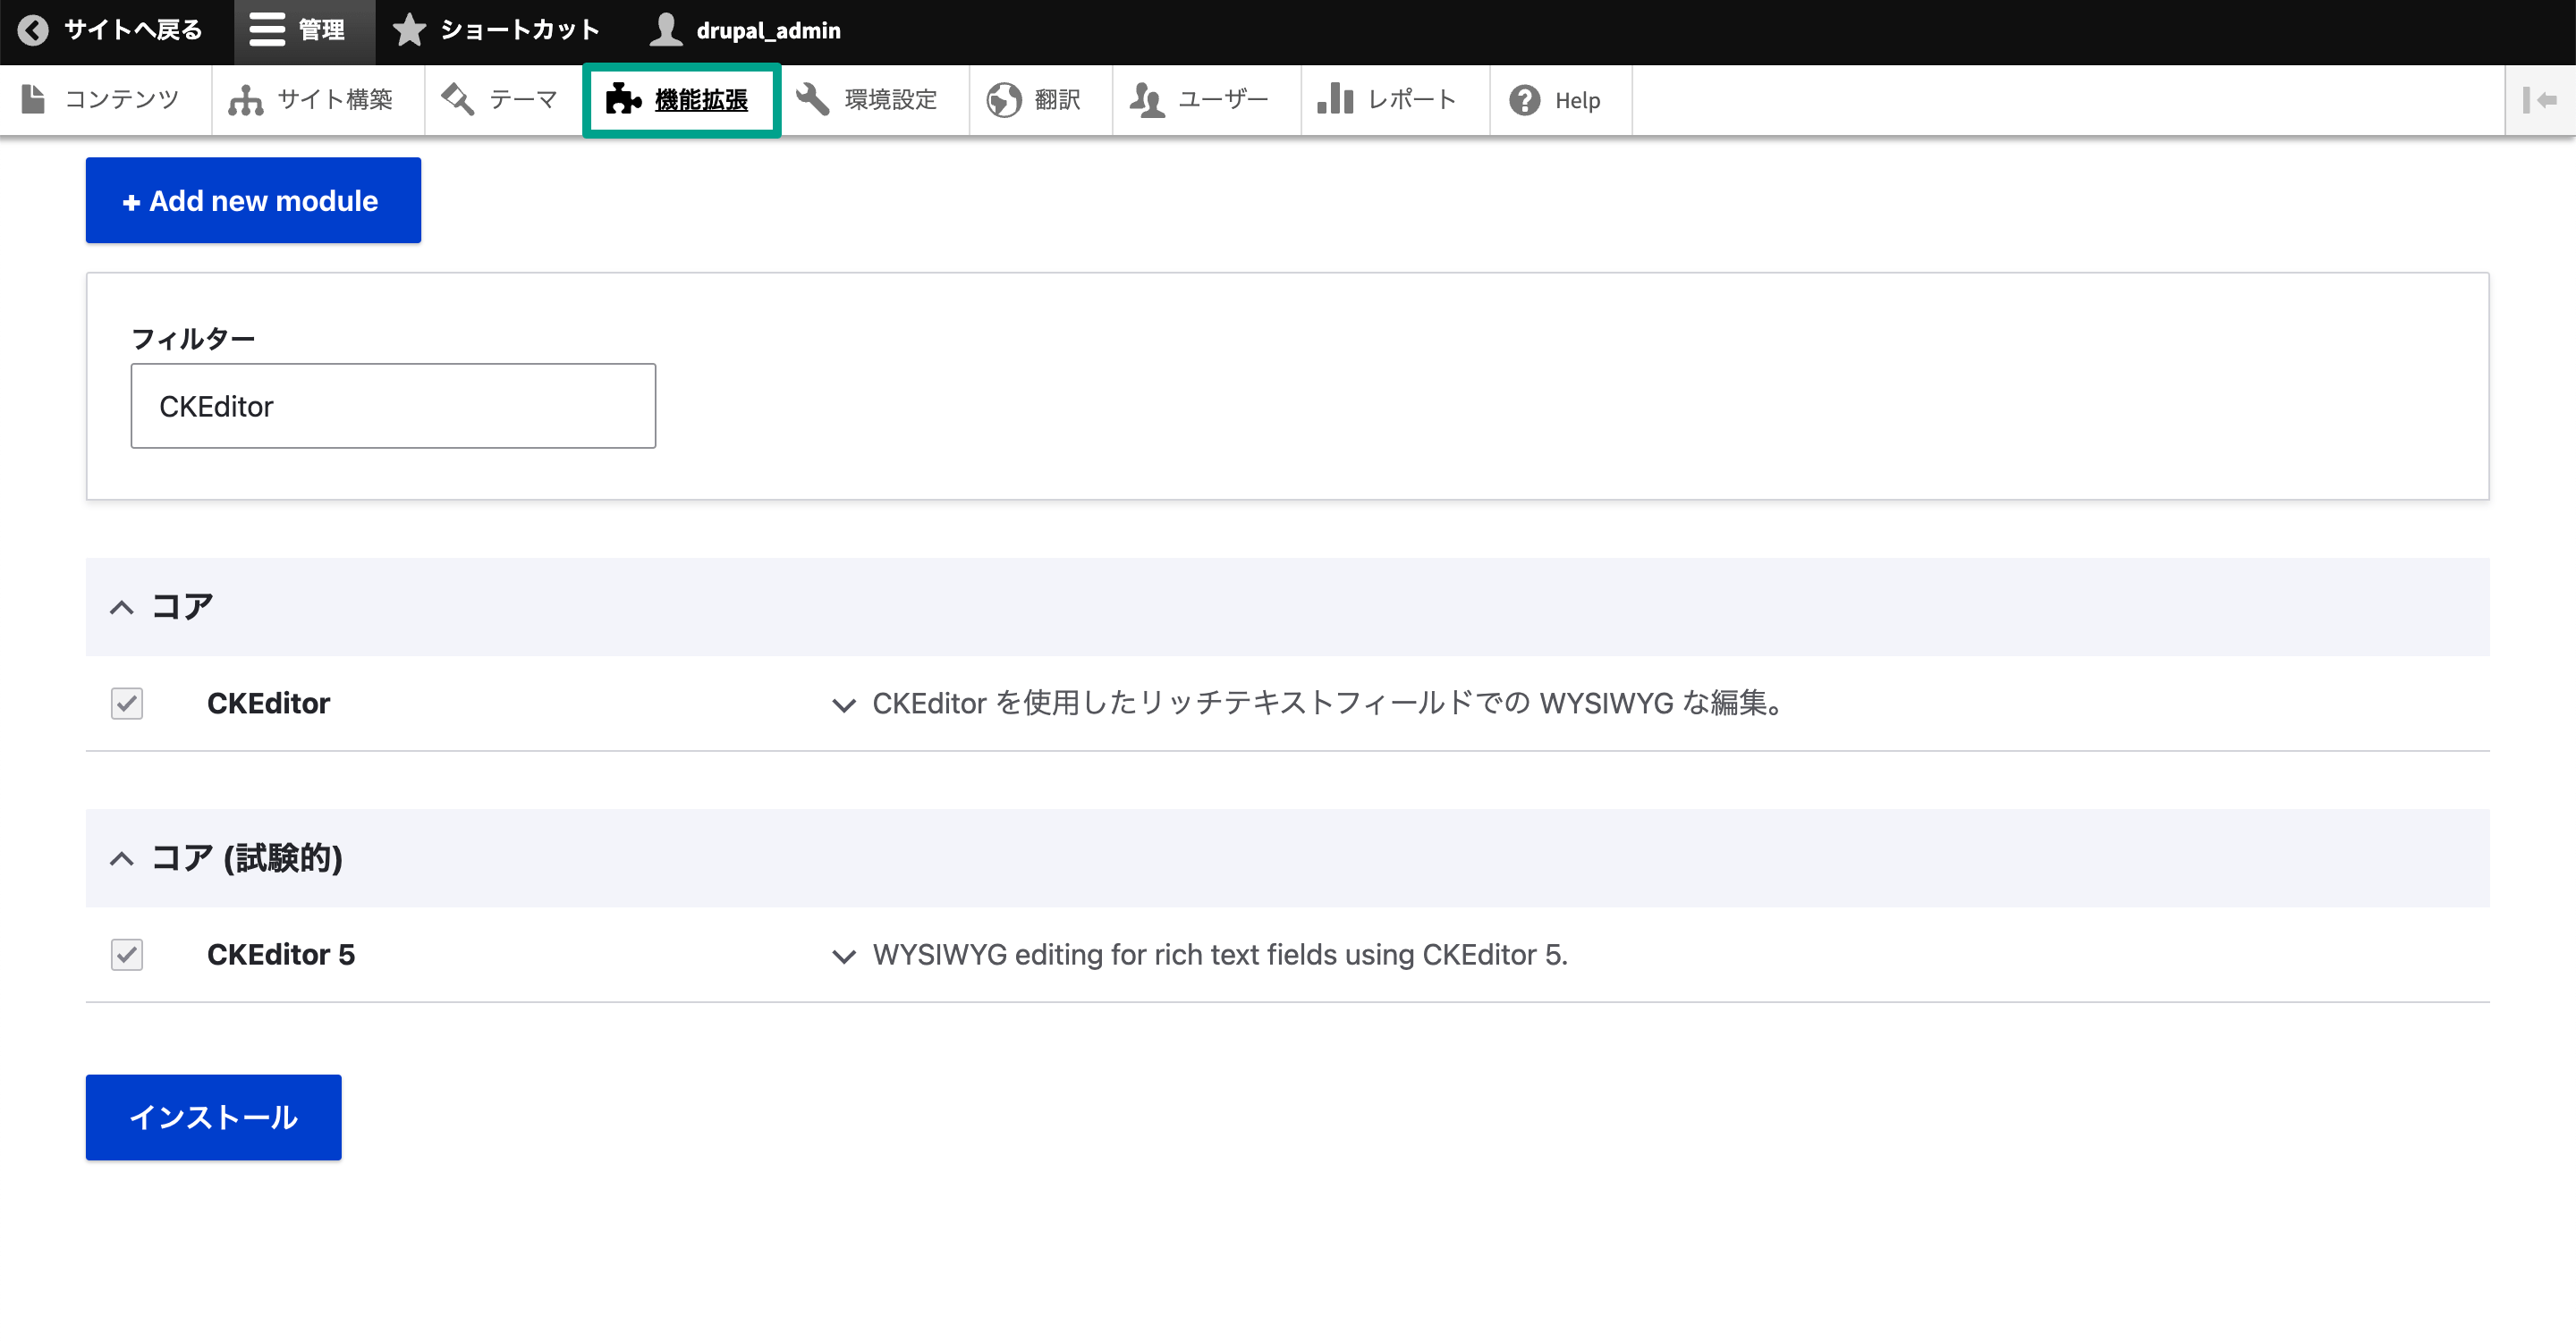Image resolution: width=2576 pixels, height=1341 pixels.
Task: Click the Help question mark icon
Action: click(1525, 100)
